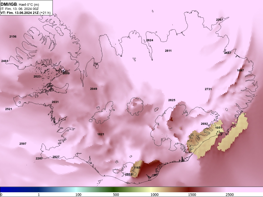The image size is (263, 197).
Task: Click the map value 2827
Action: point(56,157)
